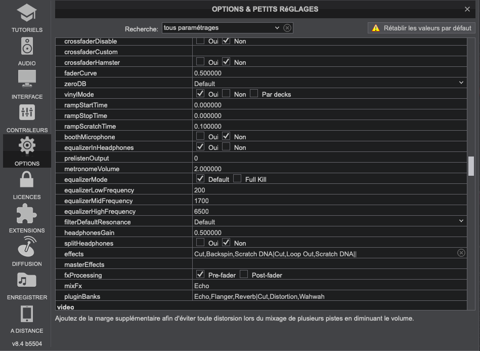
Task: Open the filterDefaultResonance dropdown
Action: (x=461, y=222)
